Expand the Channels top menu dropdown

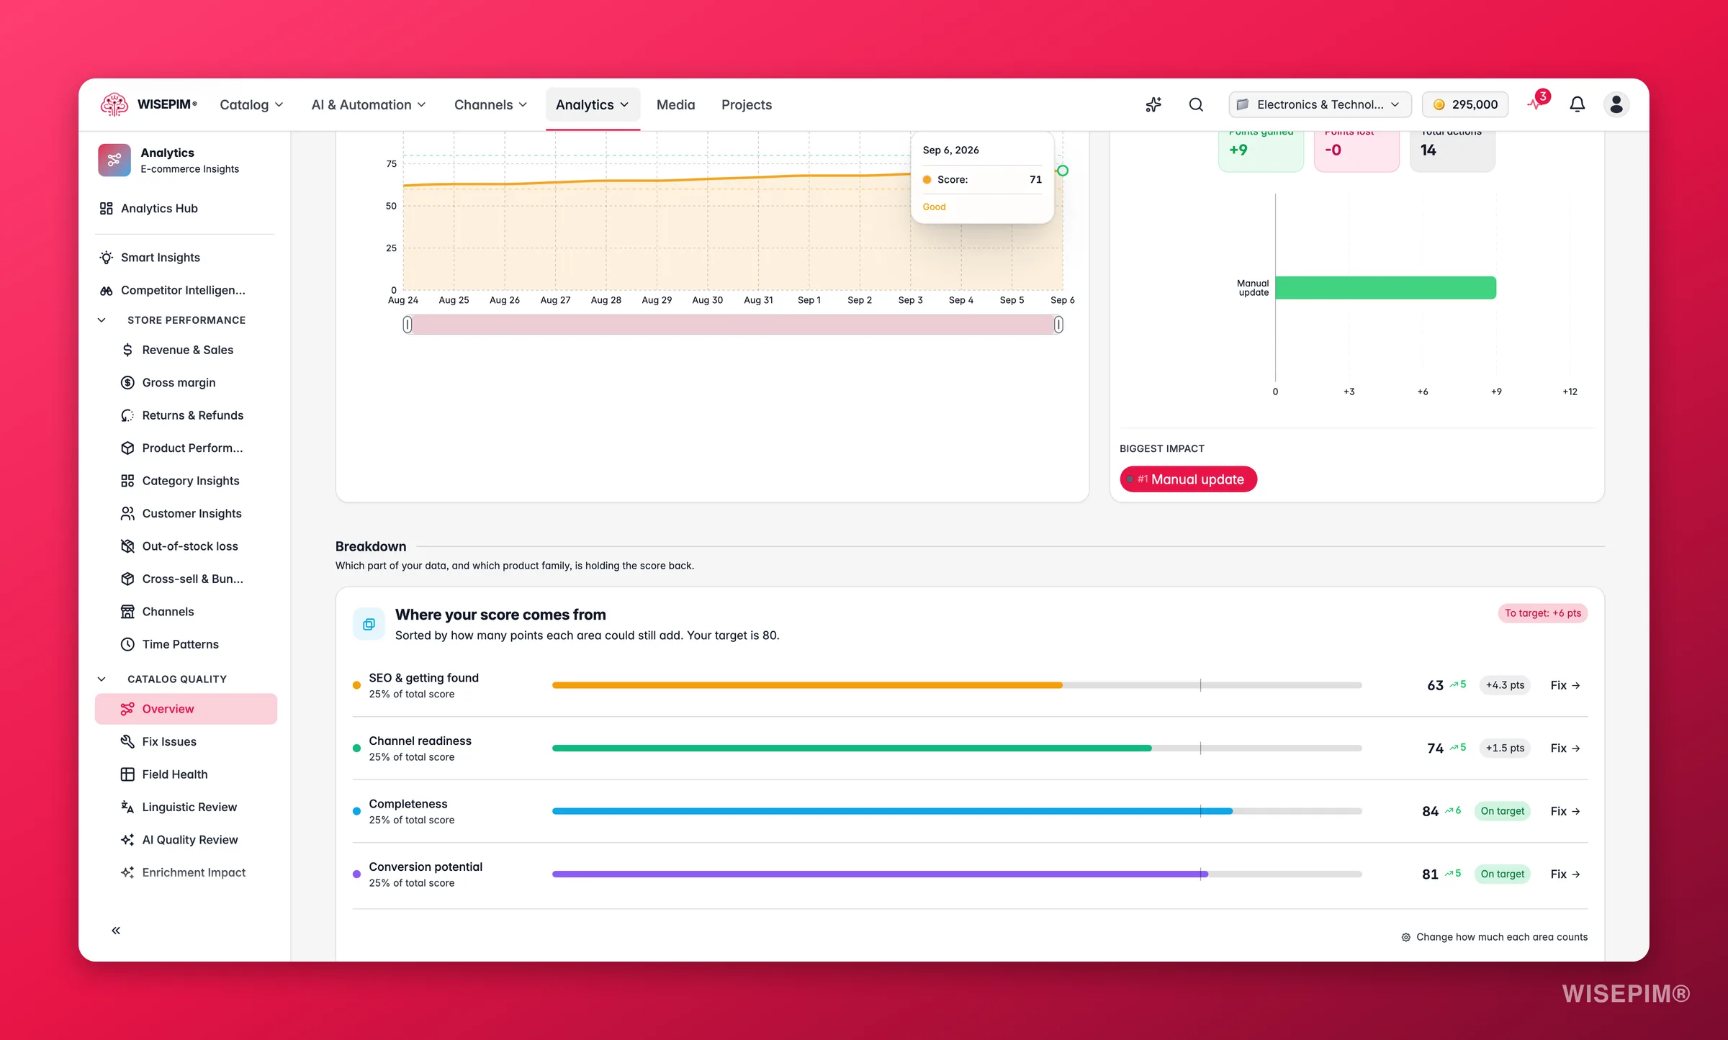pos(490,104)
